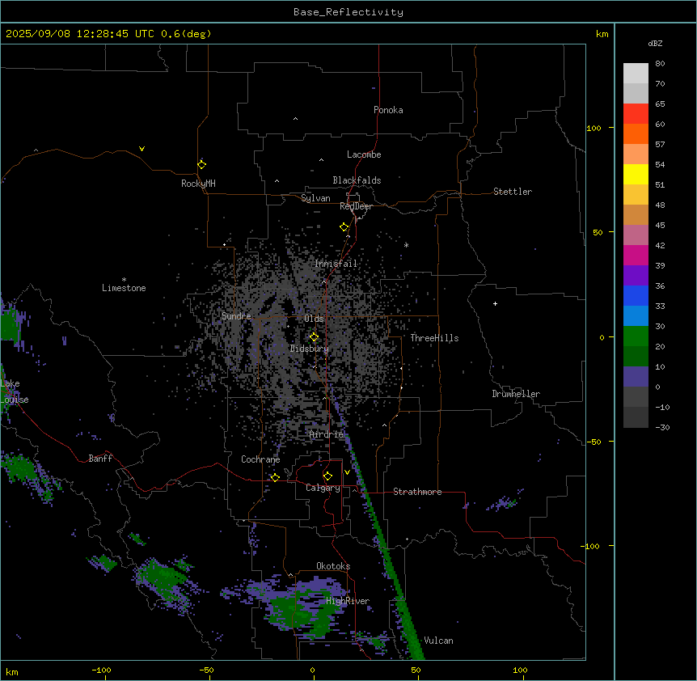Pick the bright green 20-30 dBZ swatch

[x=636, y=336]
